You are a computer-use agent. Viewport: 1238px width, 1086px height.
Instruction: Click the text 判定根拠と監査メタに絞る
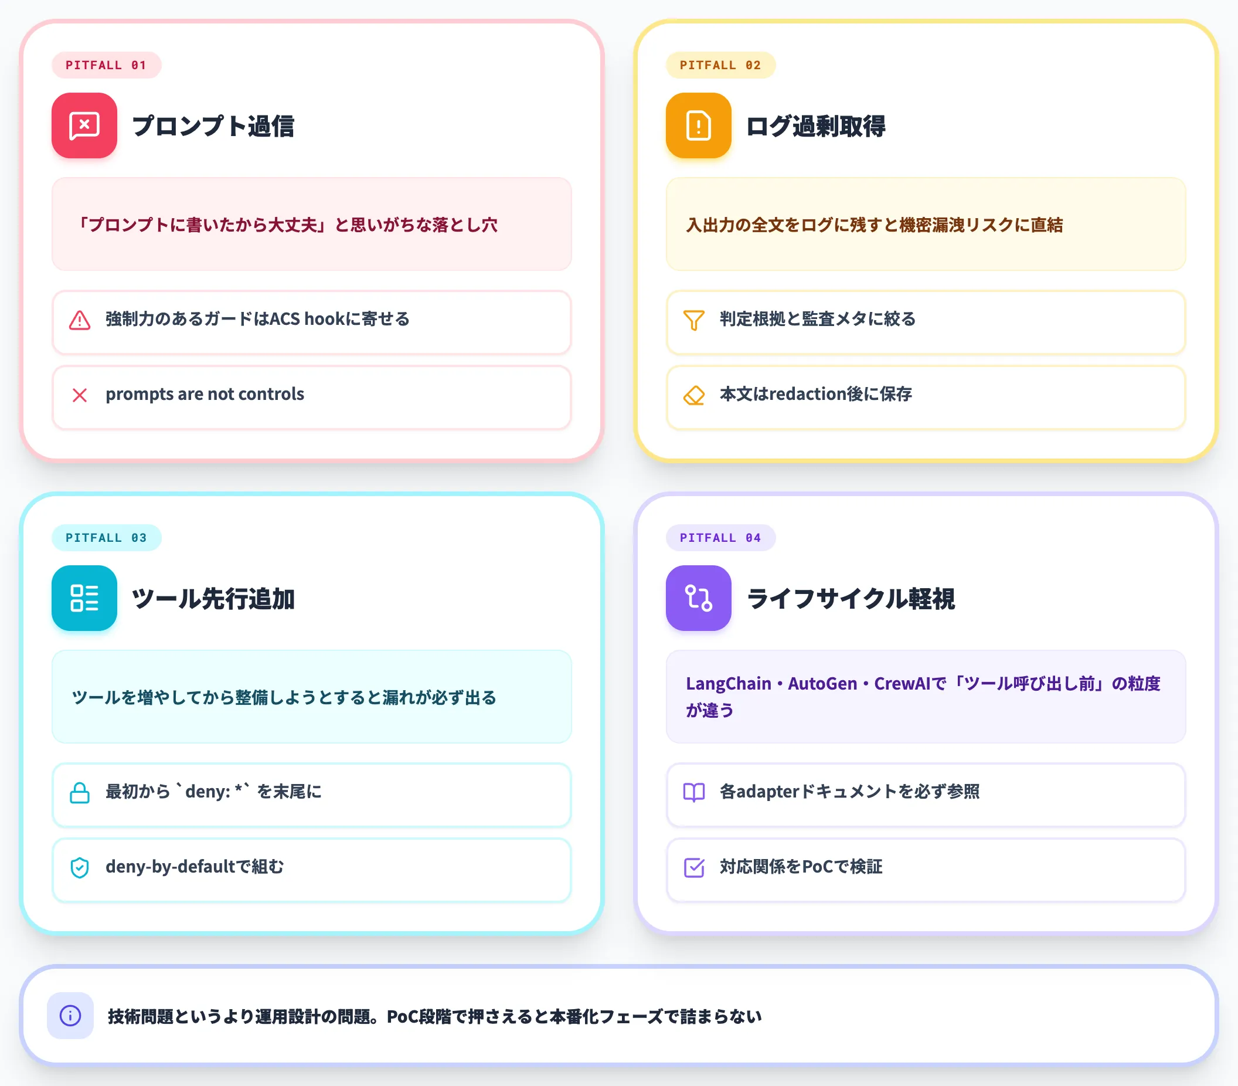tap(818, 319)
